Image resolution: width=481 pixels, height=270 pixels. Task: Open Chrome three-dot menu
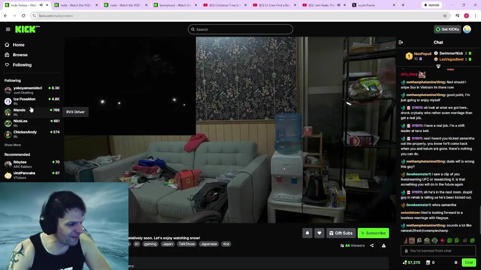(476, 16)
